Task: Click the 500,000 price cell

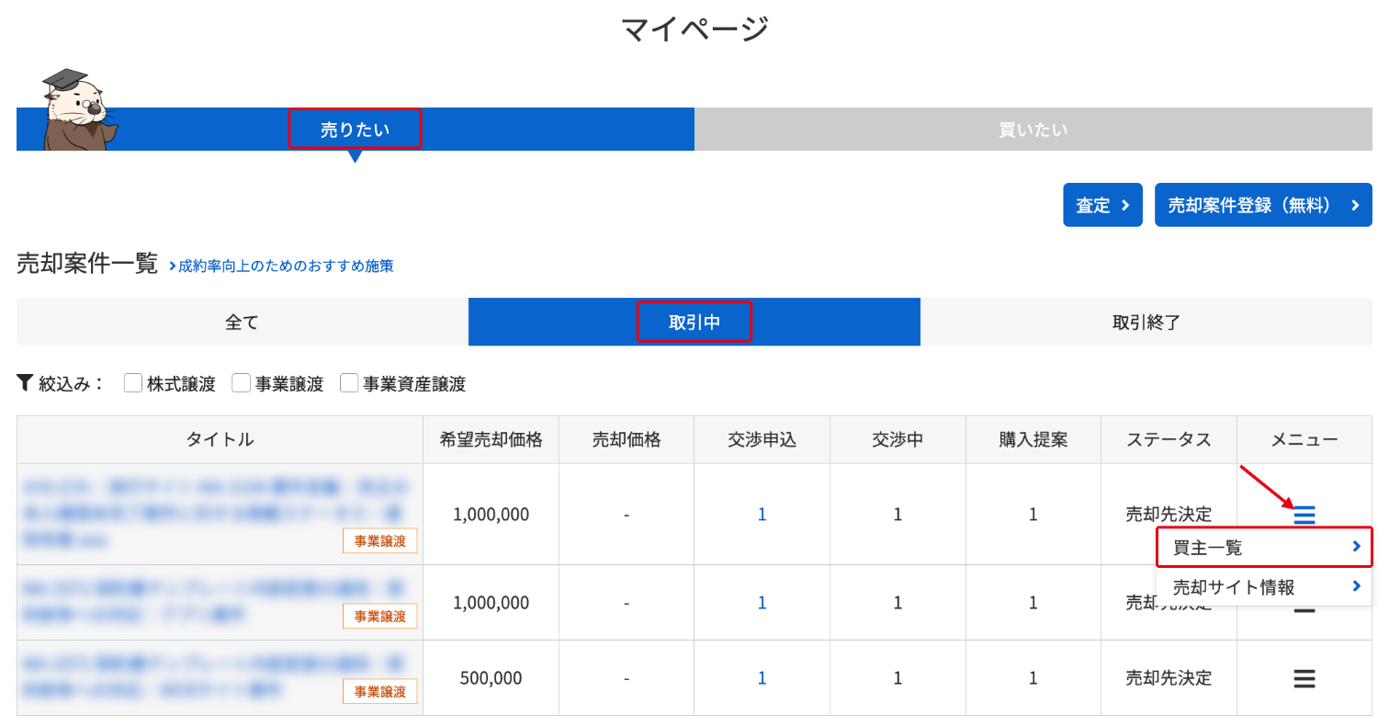Action: pos(491,678)
